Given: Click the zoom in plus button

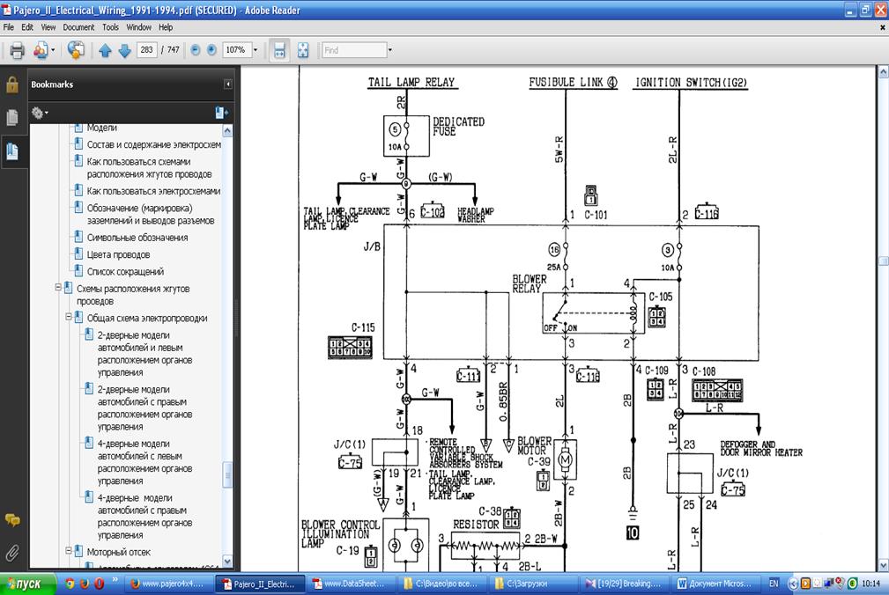Looking at the screenshot, I should (x=211, y=50).
